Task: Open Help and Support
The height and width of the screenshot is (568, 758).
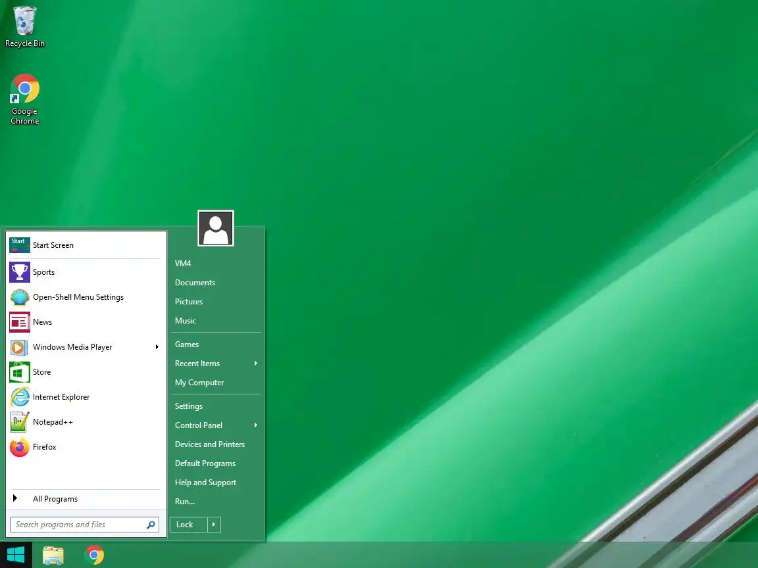Action: coord(205,483)
